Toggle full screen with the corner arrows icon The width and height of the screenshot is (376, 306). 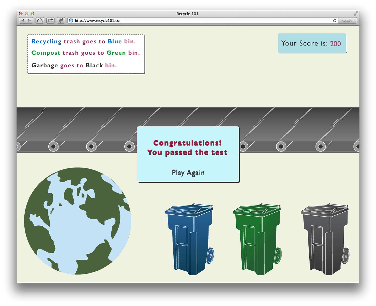pos(356,14)
